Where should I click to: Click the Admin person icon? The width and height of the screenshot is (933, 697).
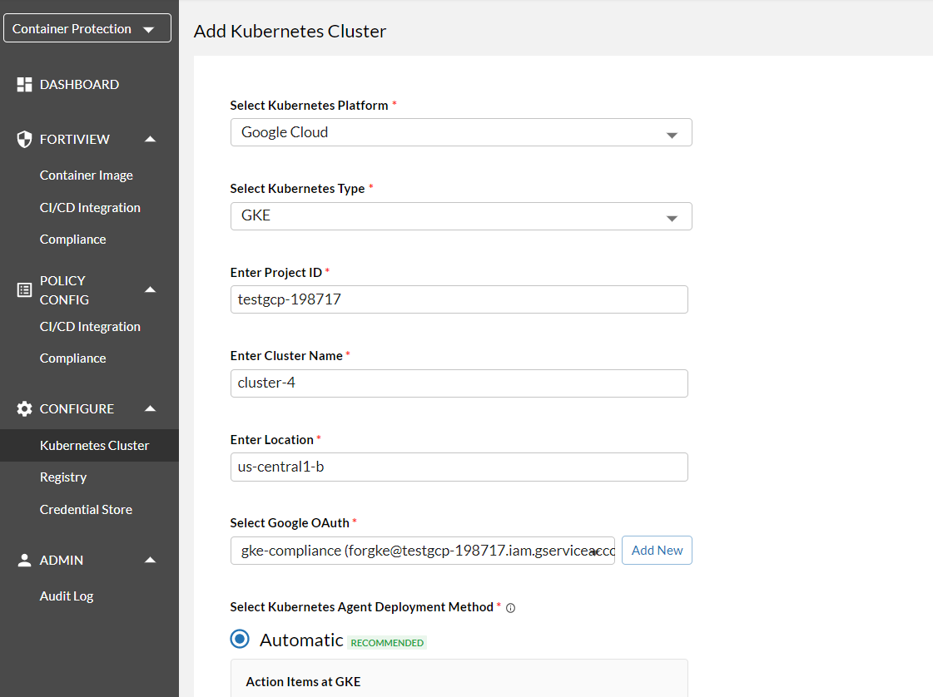tap(24, 561)
